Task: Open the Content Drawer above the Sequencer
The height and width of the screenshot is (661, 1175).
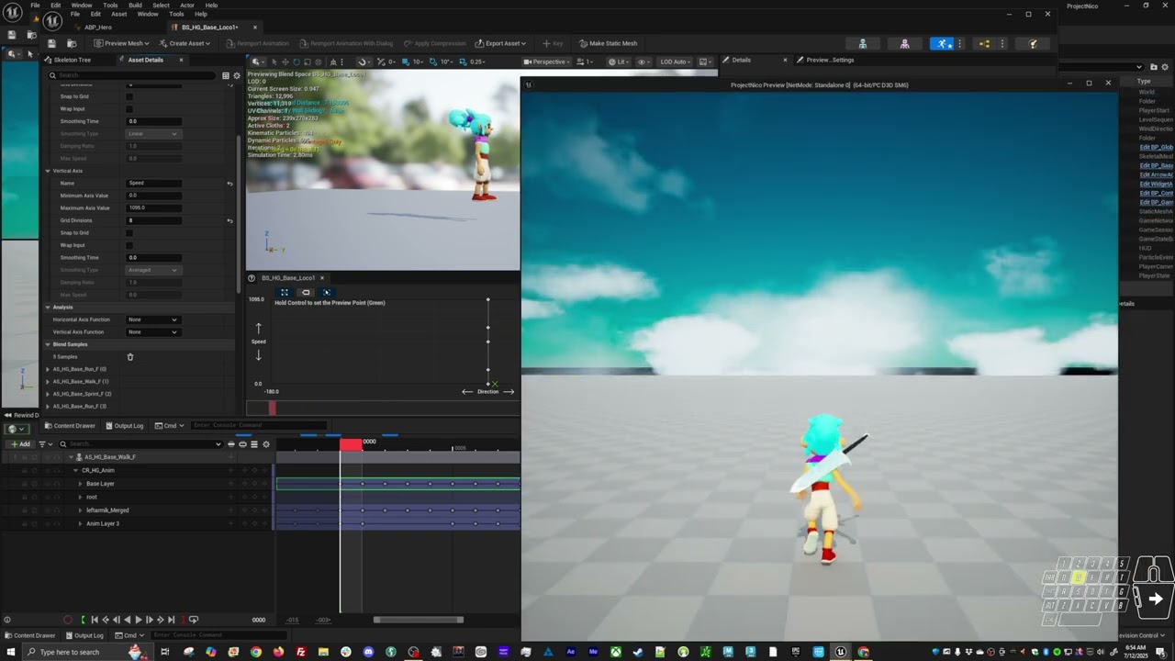Action: click(70, 425)
